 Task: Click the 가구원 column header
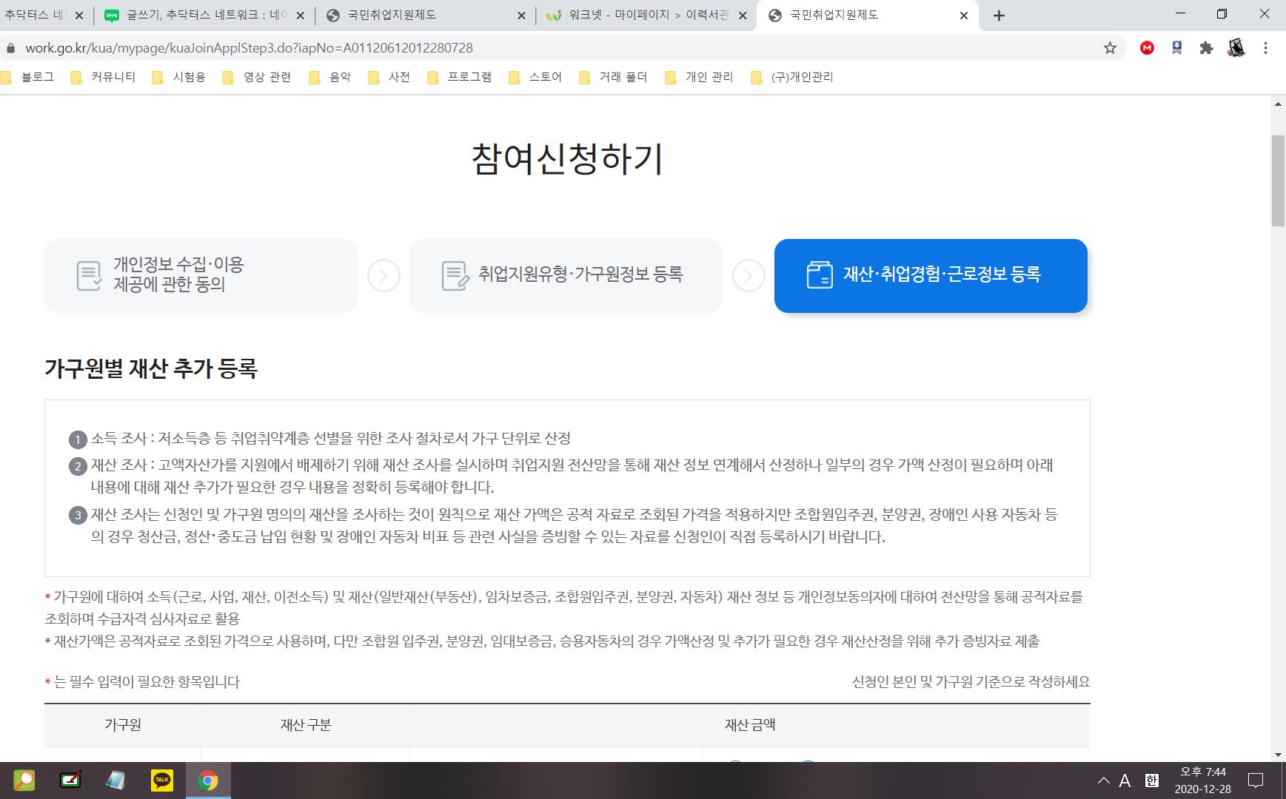point(123,725)
